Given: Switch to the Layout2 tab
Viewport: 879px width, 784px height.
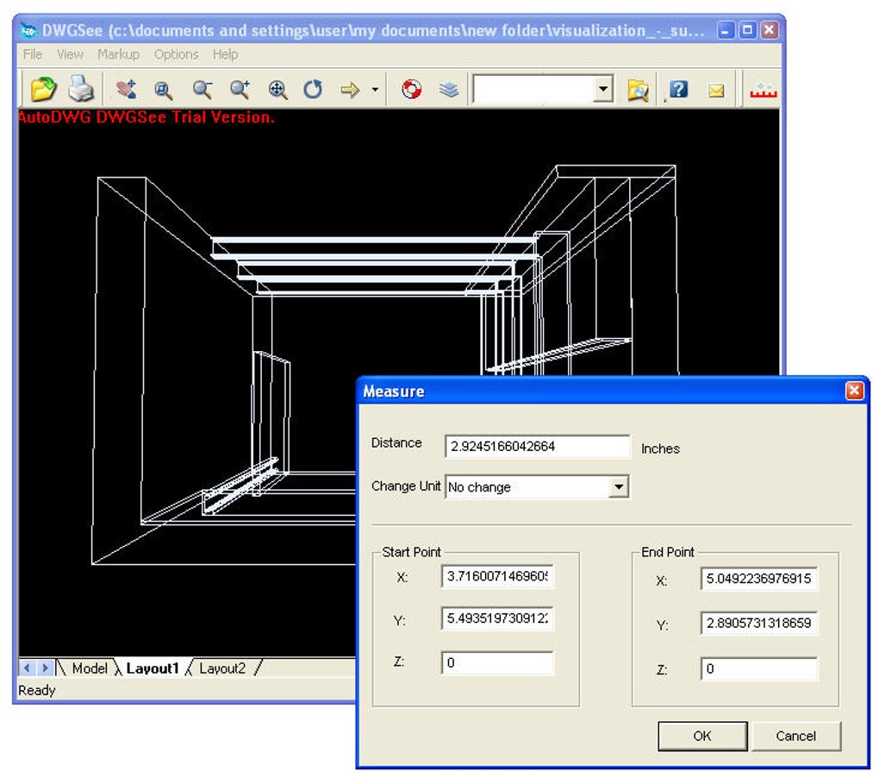Looking at the screenshot, I should pos(222,668).
